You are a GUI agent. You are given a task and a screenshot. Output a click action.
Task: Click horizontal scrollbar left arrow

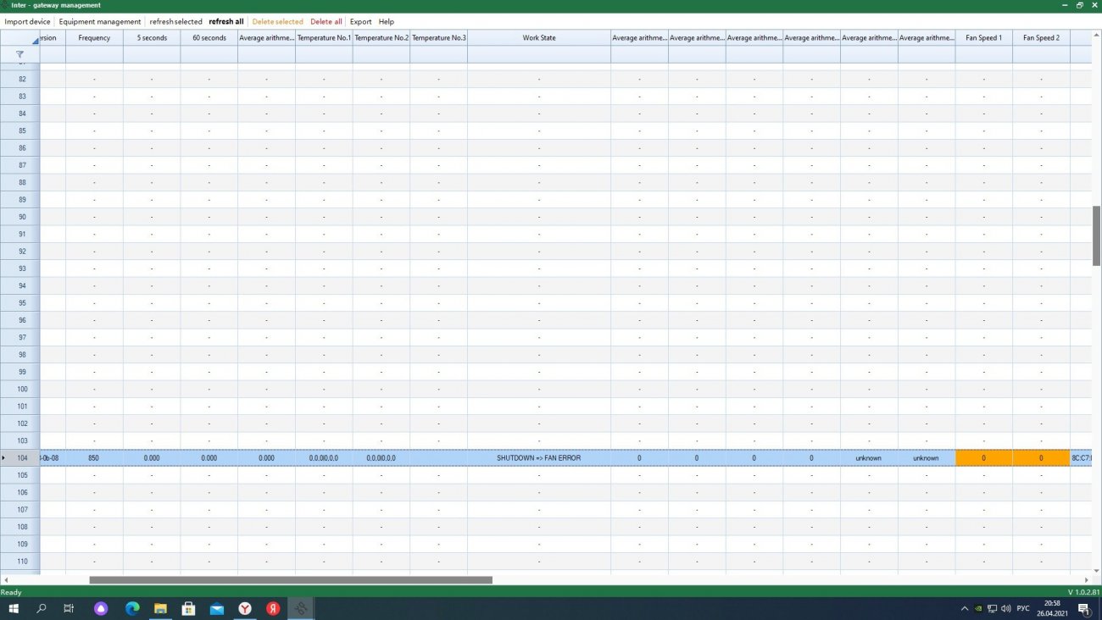pos(5,580)
